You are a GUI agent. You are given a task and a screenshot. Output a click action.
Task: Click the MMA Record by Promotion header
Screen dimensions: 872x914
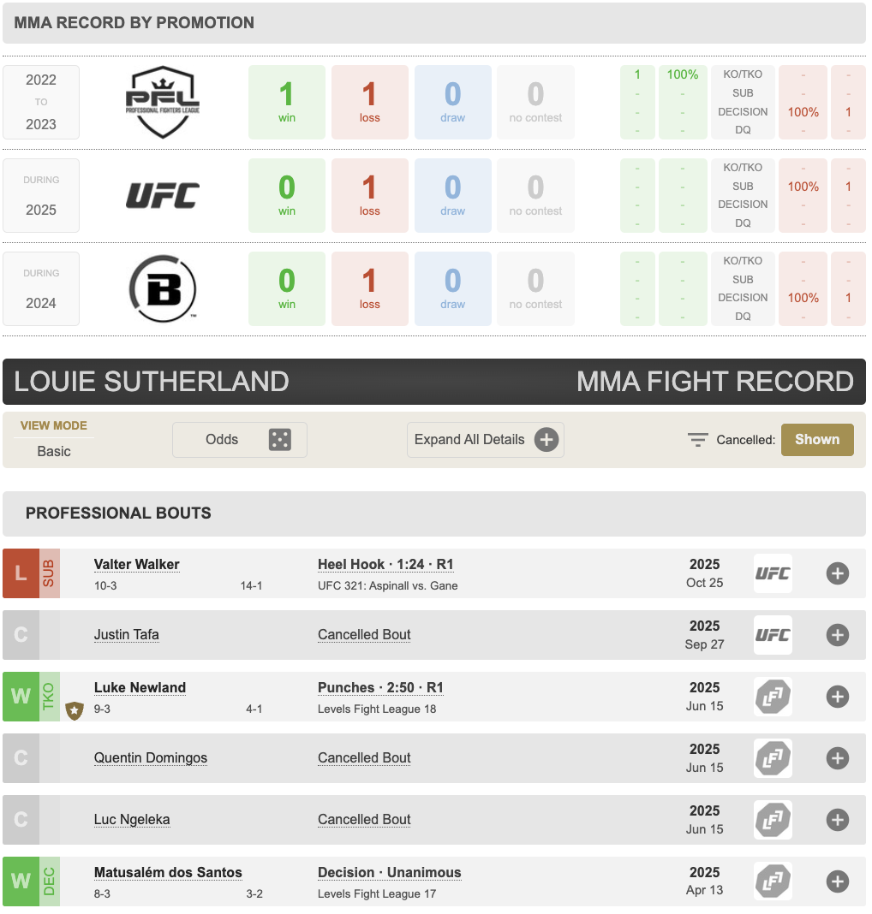coord(134,23)
